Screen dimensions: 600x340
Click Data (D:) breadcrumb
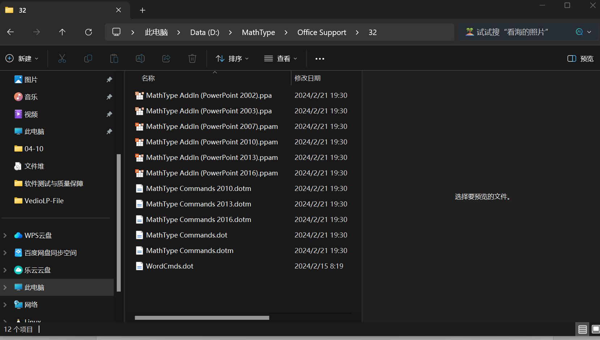click(x=205, y=32)
